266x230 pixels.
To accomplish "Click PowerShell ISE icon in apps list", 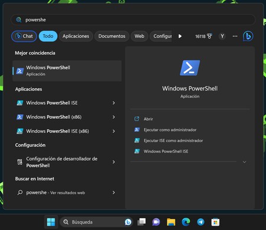I will coord(20,103).
